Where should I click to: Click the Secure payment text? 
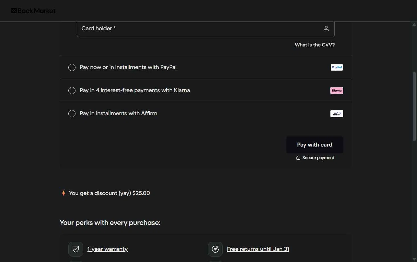(x=318, y=158)
